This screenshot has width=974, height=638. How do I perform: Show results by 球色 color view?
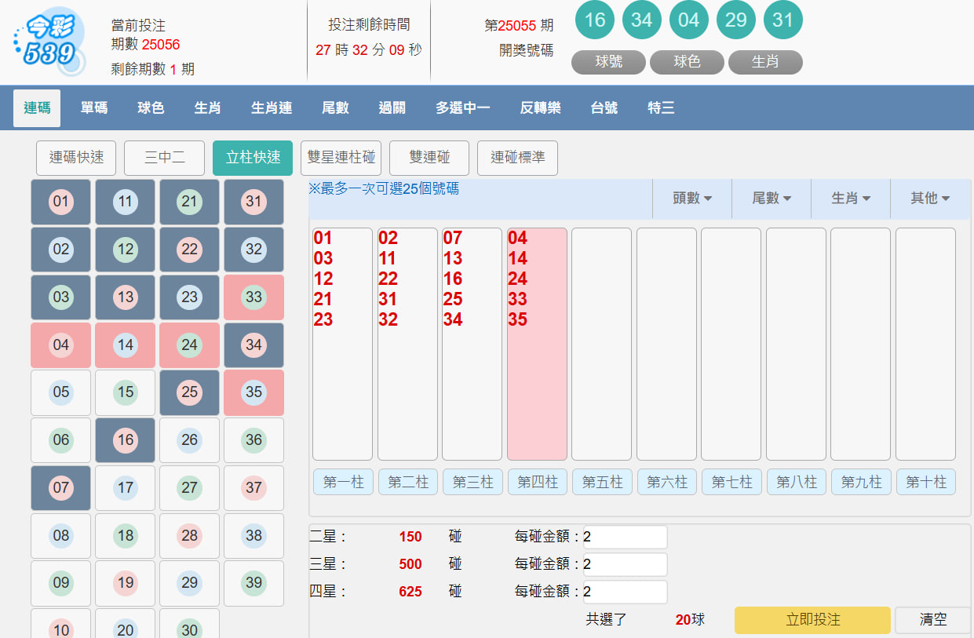point(687,62)
